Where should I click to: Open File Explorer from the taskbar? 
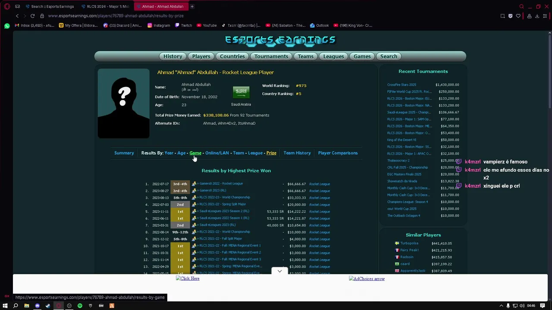pyautogui.click(x=26, y=306)
